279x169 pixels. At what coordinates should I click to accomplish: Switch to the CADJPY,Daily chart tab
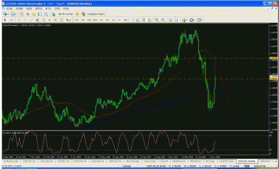[226, 161]
